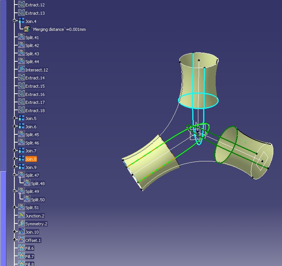282x266 pixels.
Task: Click the Symmetry.2 feature icon
Action: pyautogui.click(x=21, y=223)
